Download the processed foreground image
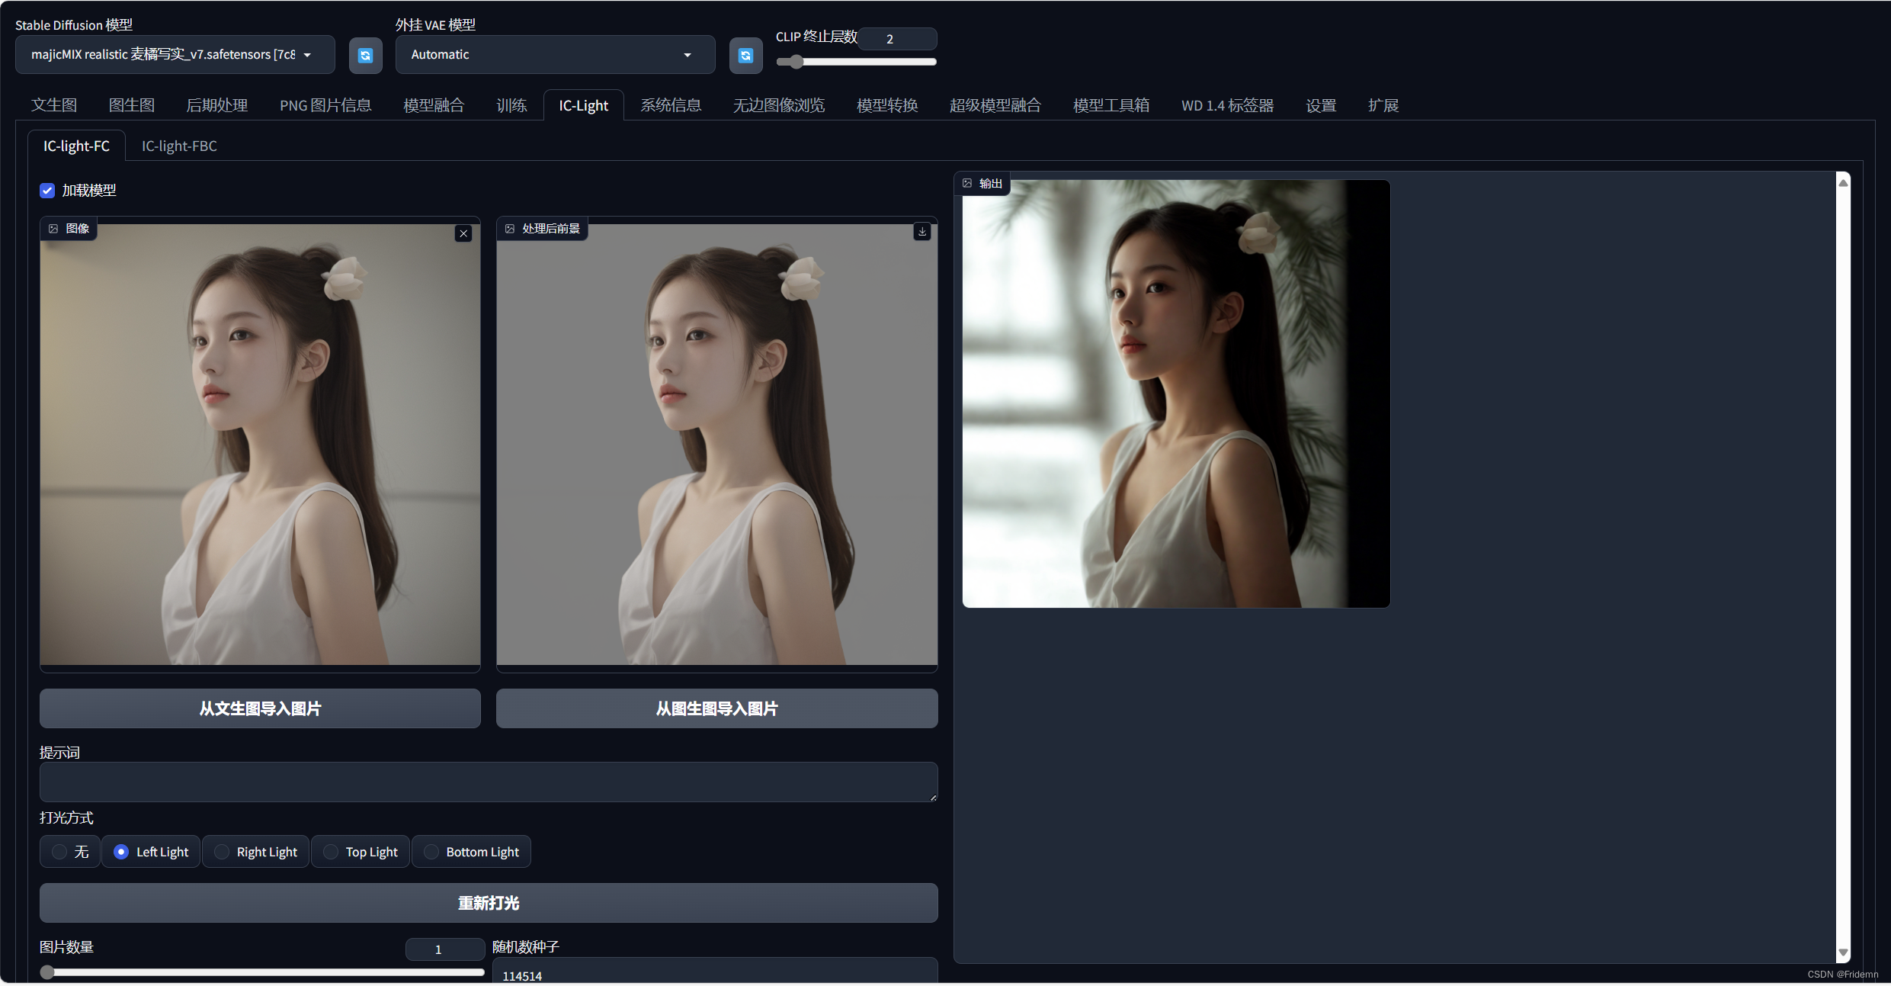 [x=922, y=231]
